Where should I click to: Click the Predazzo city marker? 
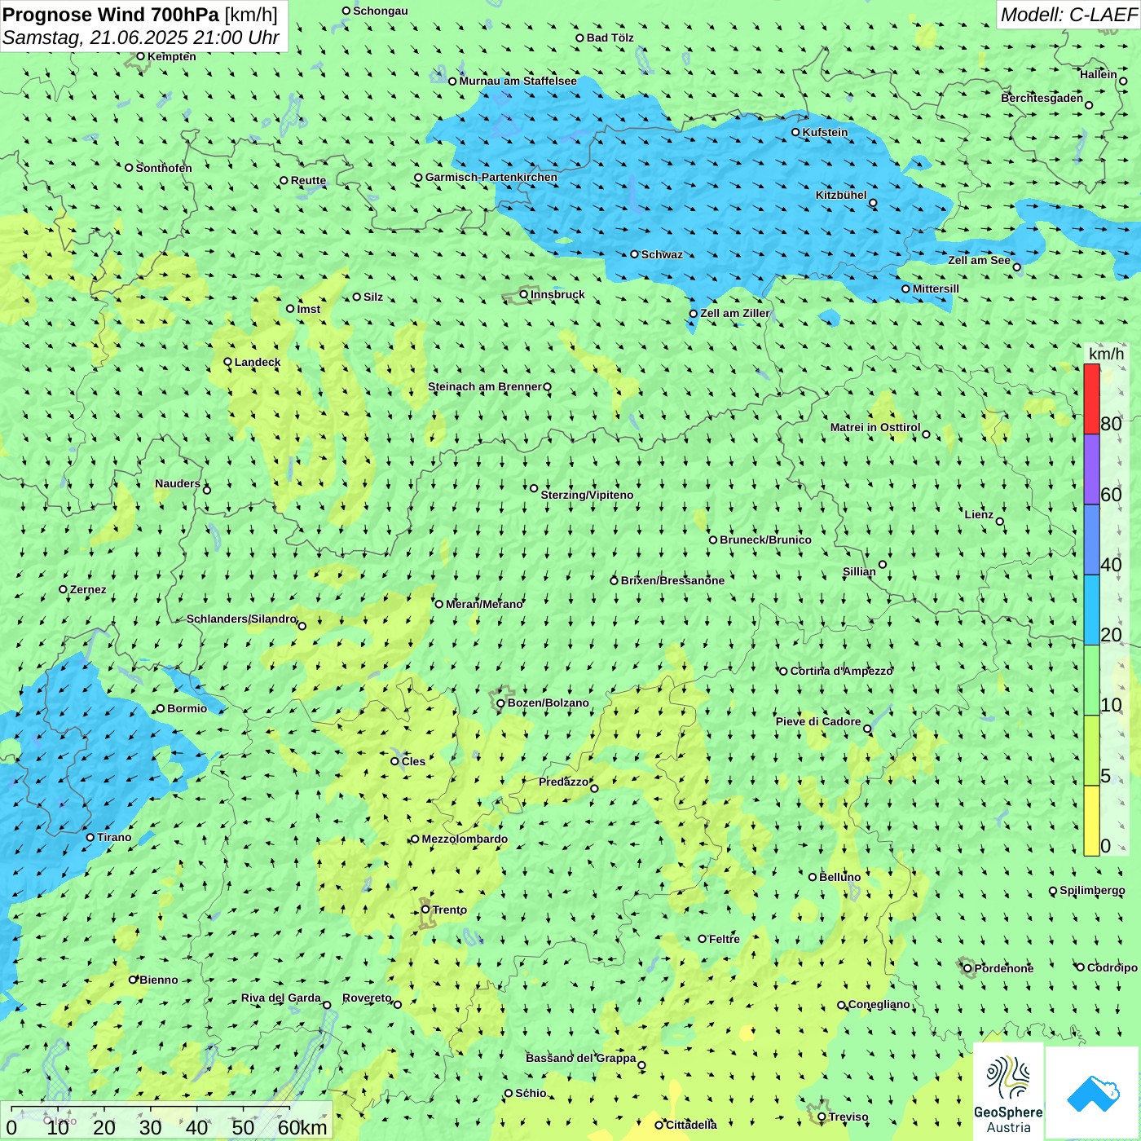coord(594,788)
